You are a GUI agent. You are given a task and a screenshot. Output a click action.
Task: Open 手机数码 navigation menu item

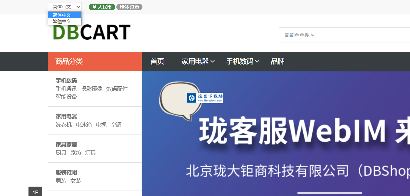240,61
